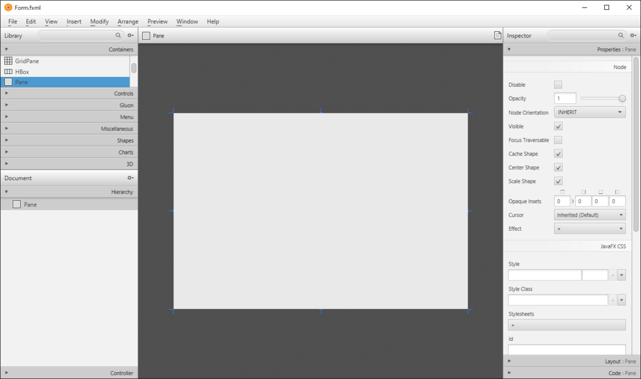Click the Pane icon in Hierarchy

point(16,205)
